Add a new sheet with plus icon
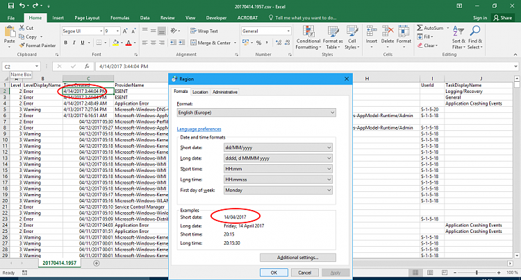The height and width of the screenshot is (280, 521). click(x=97, y=263)
